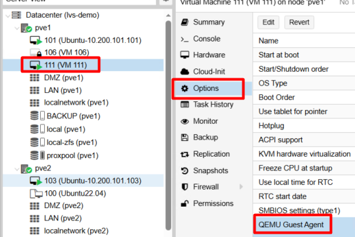The height and width of the screenshot is (237, 355).
Task: Select the KVM hardware virtualization row
Action: [x=304, y=154]
